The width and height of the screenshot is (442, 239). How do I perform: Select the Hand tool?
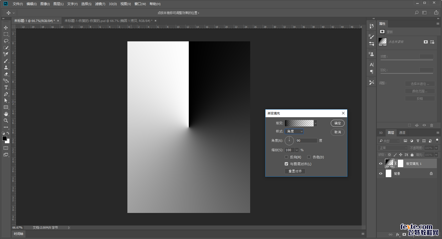point(6,114)
